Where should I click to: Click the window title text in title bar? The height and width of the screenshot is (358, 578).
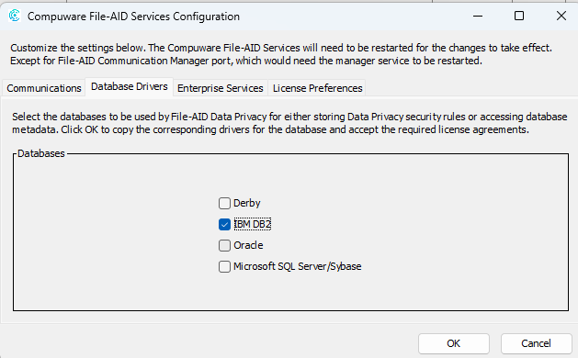click(x=133, y=17)
